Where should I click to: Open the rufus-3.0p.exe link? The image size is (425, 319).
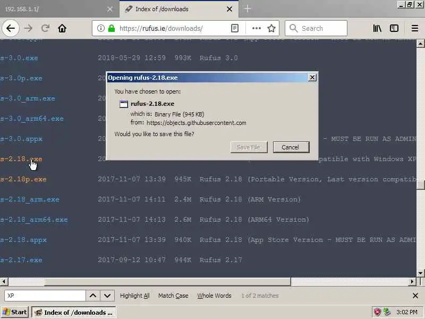(x=21, y=78)
